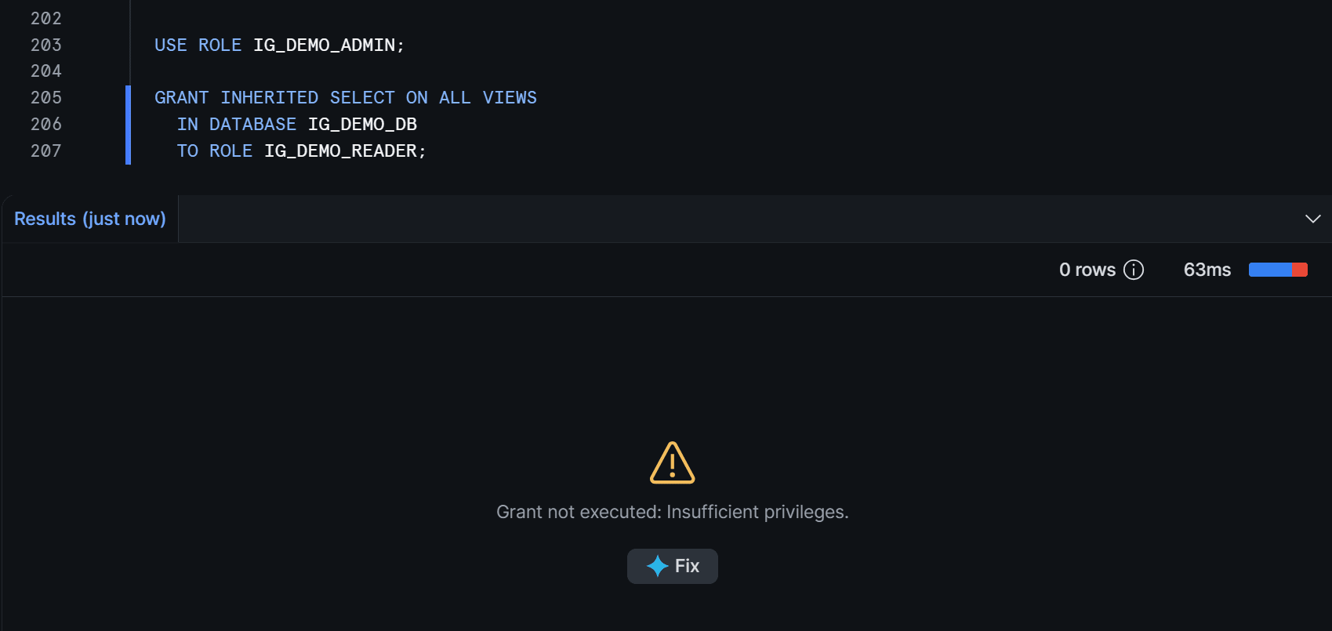Collapse the results panel with the chevron
The width and height of the screenshot is (1332, 631).
click(x=1313, y=219)
